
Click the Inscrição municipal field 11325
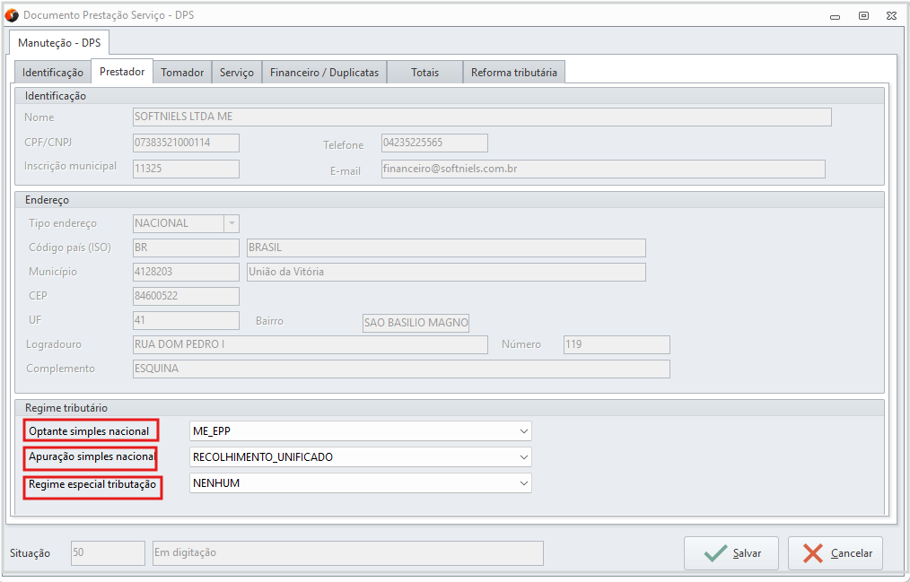coord(186,169)
